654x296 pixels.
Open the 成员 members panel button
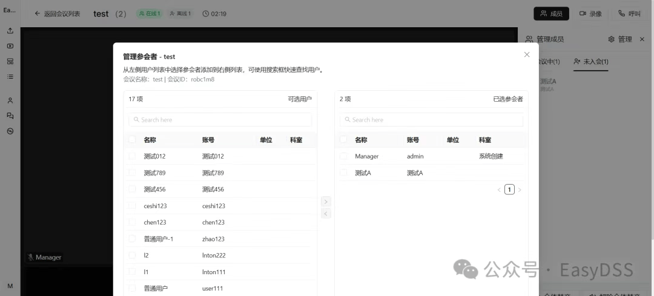[551, 13]
